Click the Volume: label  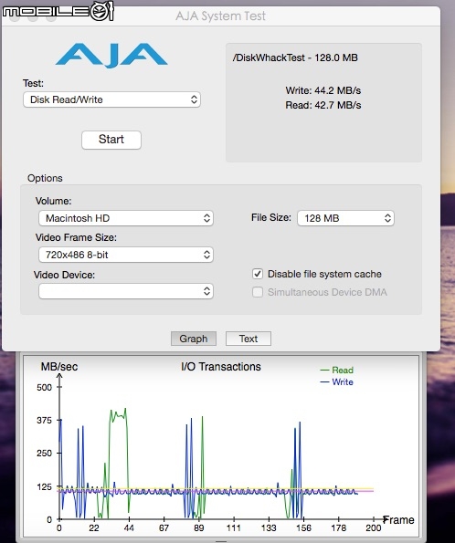point(53,201)
